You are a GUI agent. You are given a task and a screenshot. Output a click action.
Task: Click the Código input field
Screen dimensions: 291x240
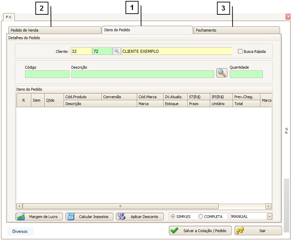point(47,74)
